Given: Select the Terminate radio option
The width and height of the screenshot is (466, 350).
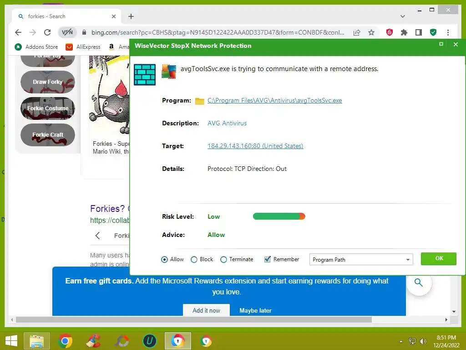Looking at the screenshot, I should coord(223,259).
